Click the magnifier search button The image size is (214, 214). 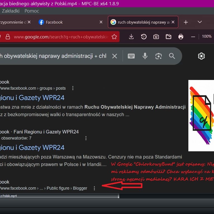coord(172,56)
